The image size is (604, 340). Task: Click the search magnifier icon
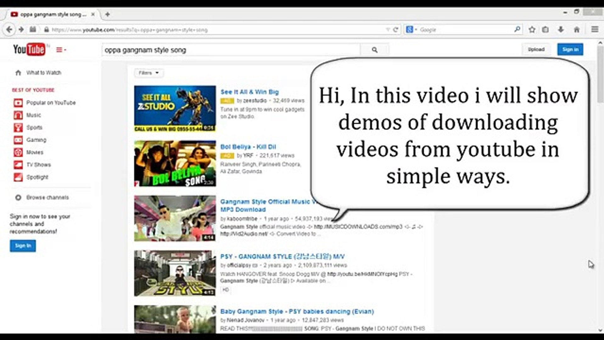[374, 49]
